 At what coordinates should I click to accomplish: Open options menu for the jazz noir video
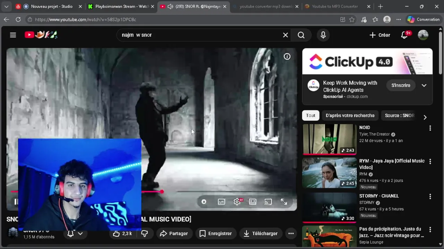pos(430,230)
